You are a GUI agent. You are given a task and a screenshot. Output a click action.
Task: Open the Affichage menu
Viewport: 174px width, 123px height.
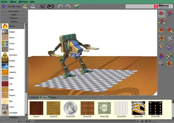click(x=23, y=2)
